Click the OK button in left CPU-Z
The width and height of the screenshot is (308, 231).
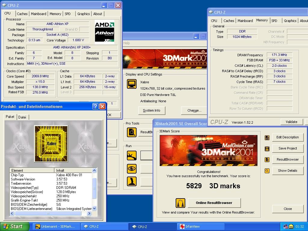click(113, 115)
